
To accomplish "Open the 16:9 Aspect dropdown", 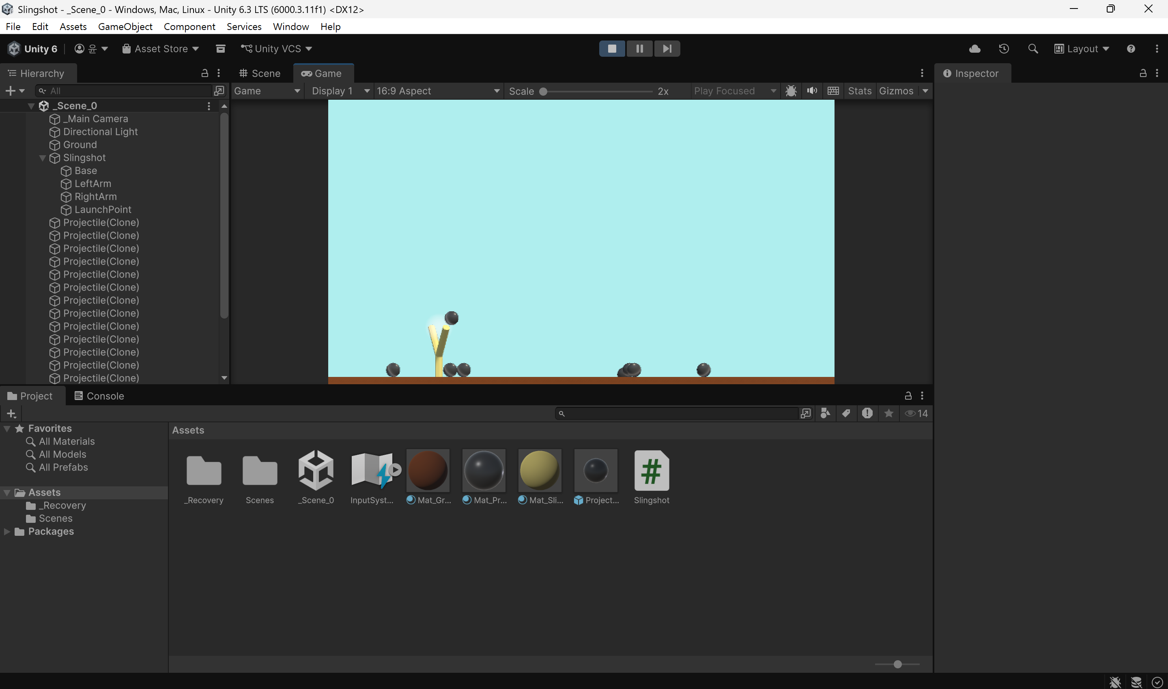I will (438, 91).
